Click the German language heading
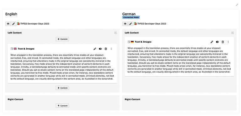 129,14
